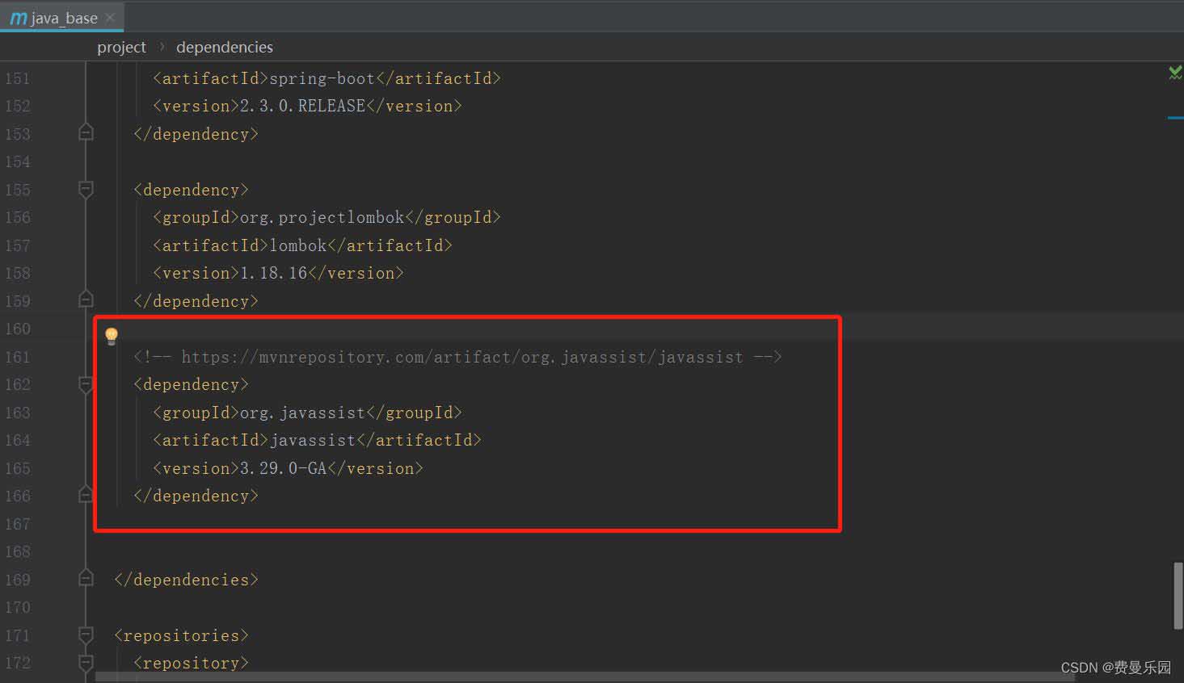
Task: Click the mvnrepository.com comment line
Action: (x=457, y=357)
